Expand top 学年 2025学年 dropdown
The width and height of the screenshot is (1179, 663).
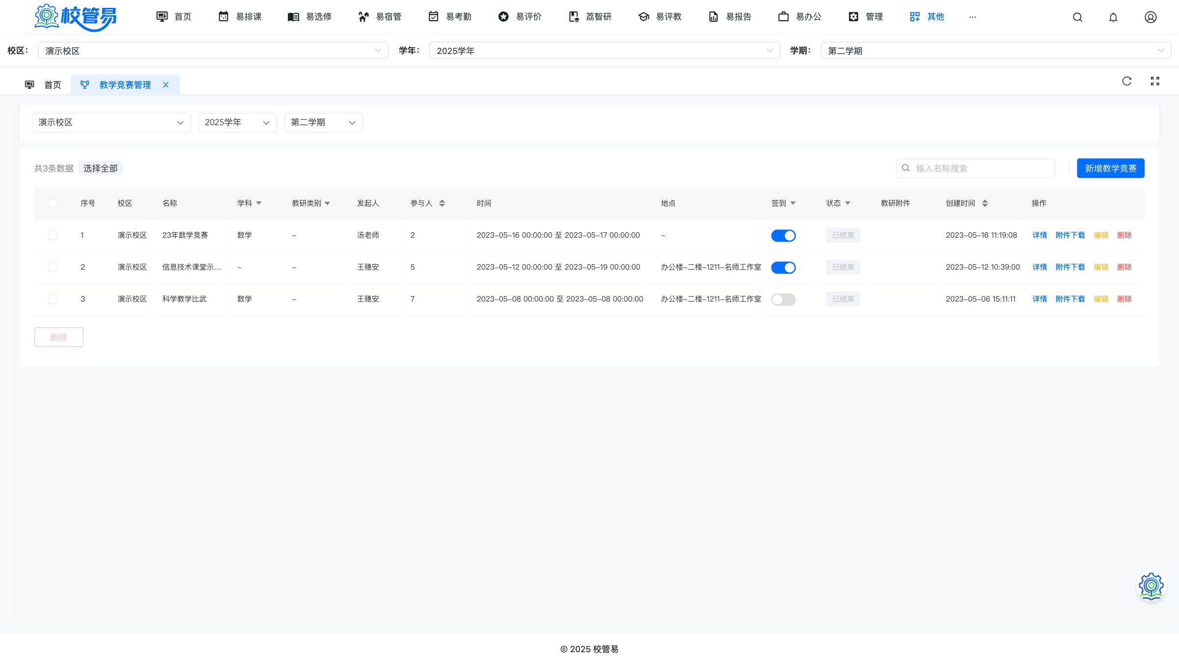click(x=605, y=51)
